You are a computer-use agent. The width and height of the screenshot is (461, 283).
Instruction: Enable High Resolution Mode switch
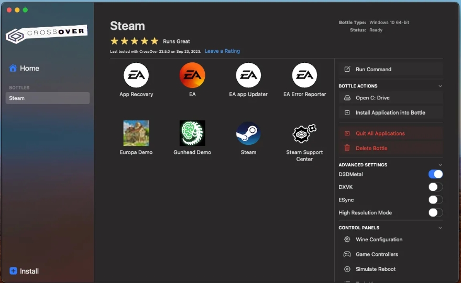(x=435, y=212)
